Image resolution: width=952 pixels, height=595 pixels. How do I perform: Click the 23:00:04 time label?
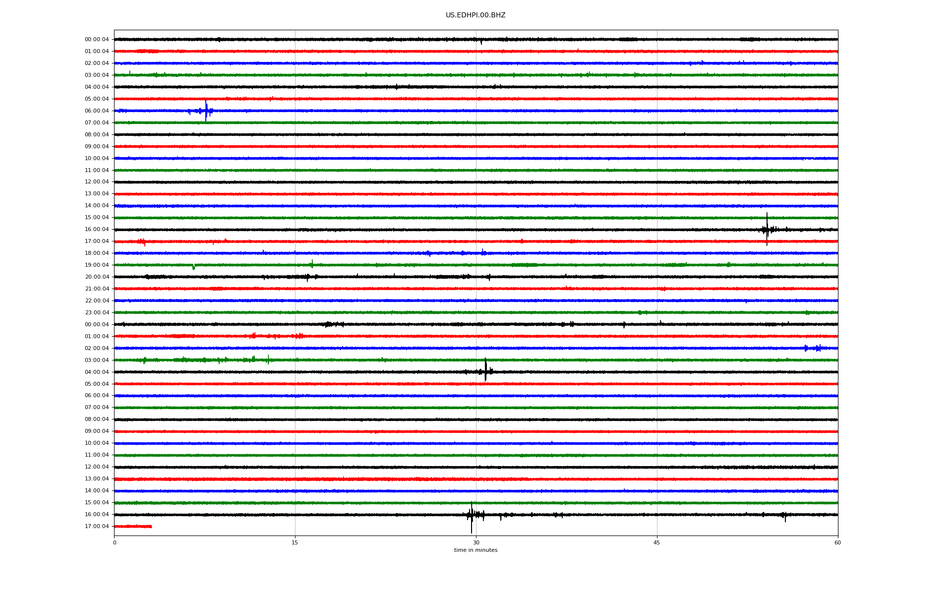point(97,312)
